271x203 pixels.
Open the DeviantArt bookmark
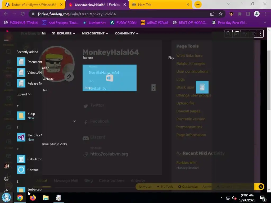[94, 23]
